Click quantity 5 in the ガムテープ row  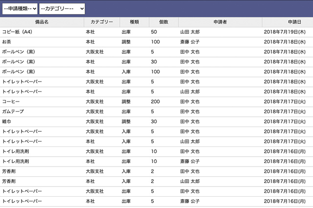(152, 112)
